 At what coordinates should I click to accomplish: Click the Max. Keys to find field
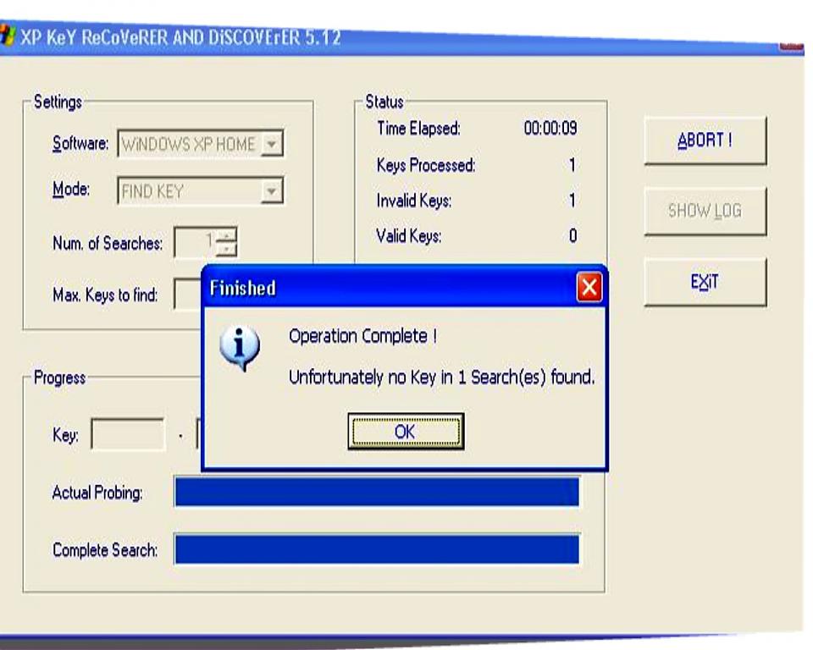[x=188, y=295]
